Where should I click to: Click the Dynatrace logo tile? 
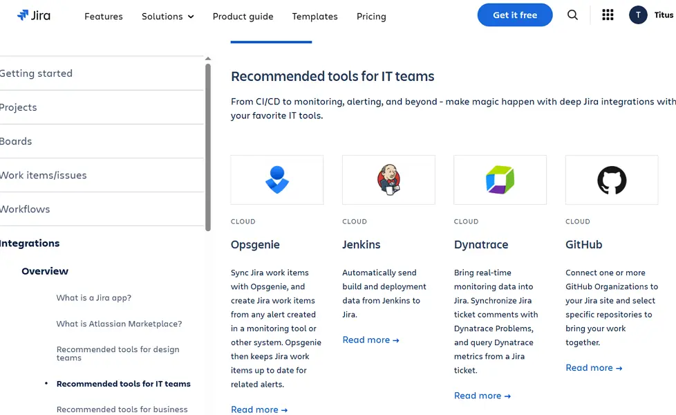[500, 180]
